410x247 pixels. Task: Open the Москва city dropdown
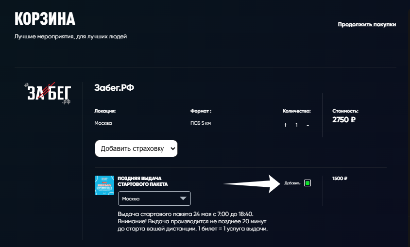tap(154, 198)
